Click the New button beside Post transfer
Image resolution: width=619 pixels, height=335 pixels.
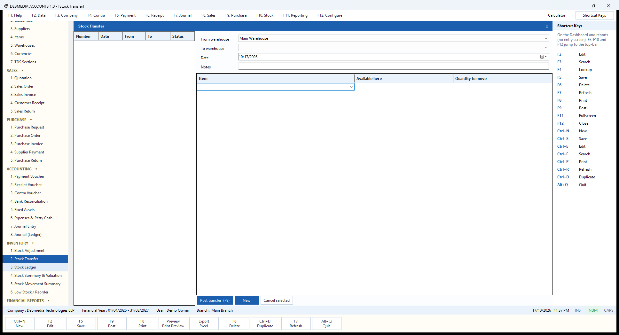pos(247,300)
